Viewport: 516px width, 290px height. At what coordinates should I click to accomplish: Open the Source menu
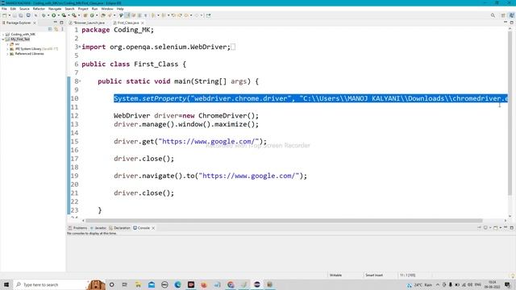[x=24, y=9]
